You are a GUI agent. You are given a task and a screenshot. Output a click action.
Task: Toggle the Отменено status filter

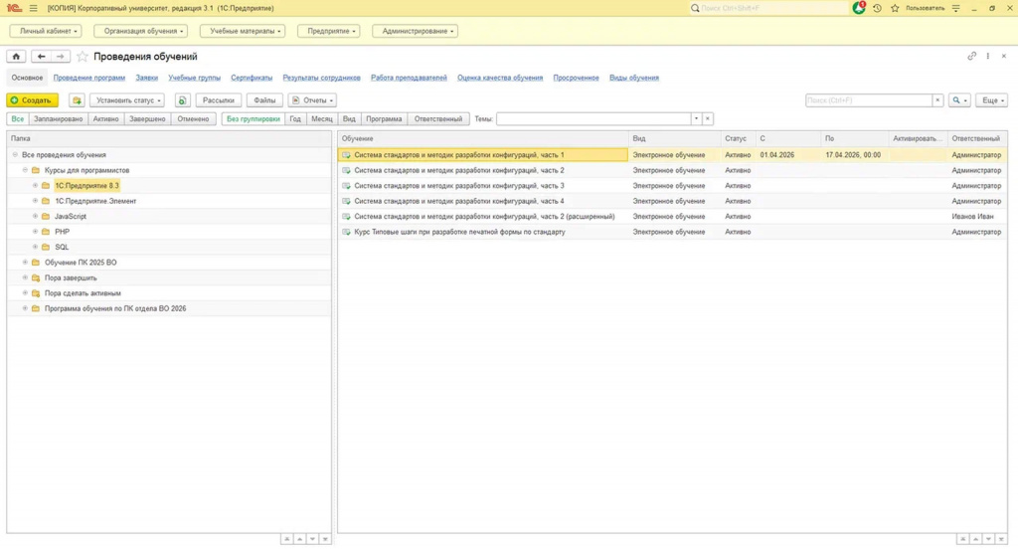pyautogui.click(x=194, y=119)
